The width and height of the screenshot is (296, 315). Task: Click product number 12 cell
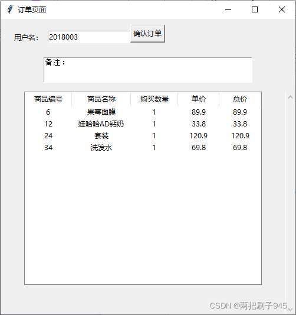pyautogui.click(x=48, y=124)
